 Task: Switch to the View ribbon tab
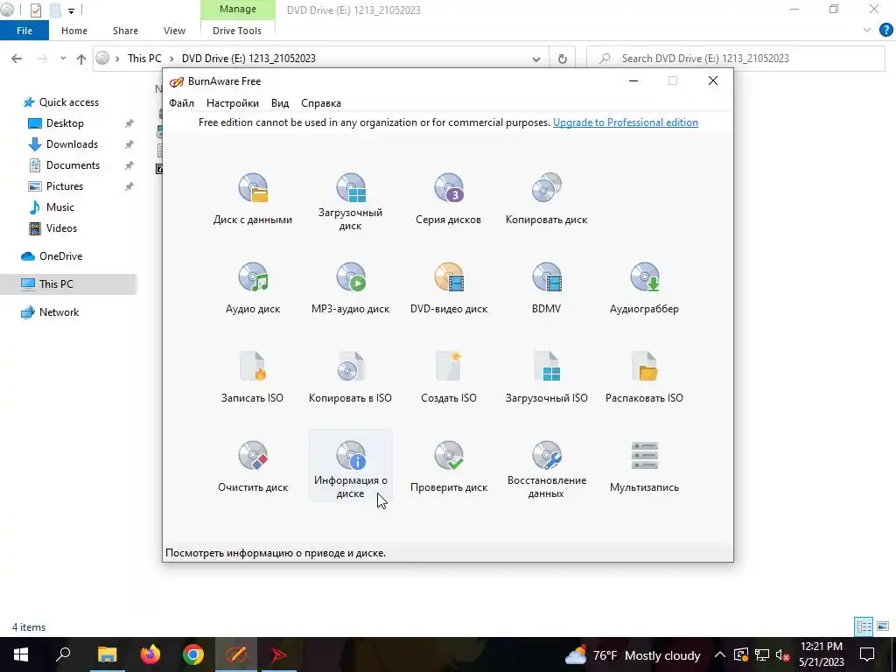pyautogui.click(x=174, y=31)
